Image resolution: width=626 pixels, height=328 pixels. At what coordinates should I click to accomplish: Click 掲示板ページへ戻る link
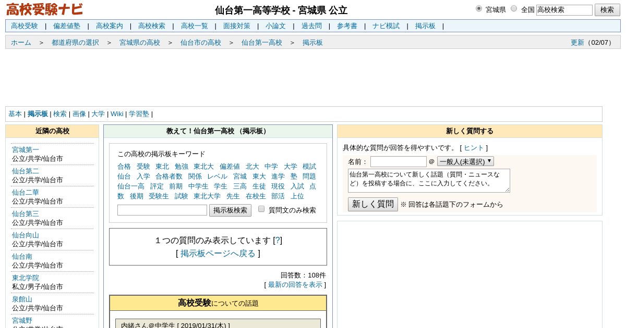click(218, 254)
